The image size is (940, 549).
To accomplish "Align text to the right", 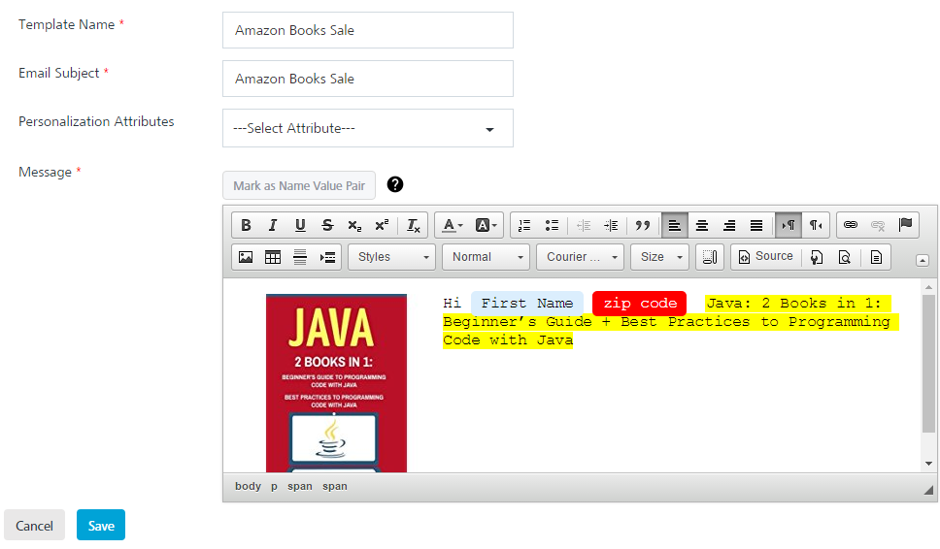I will 729,225.
